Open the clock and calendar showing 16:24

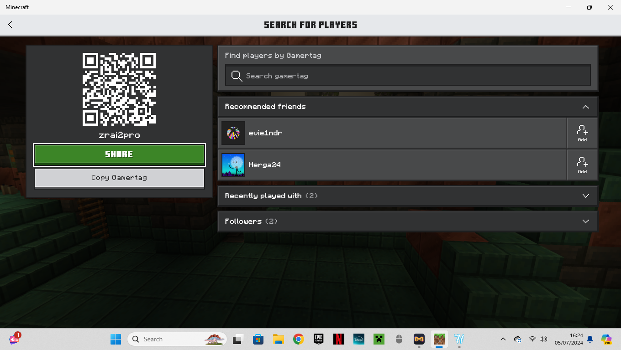pos(569,339)
